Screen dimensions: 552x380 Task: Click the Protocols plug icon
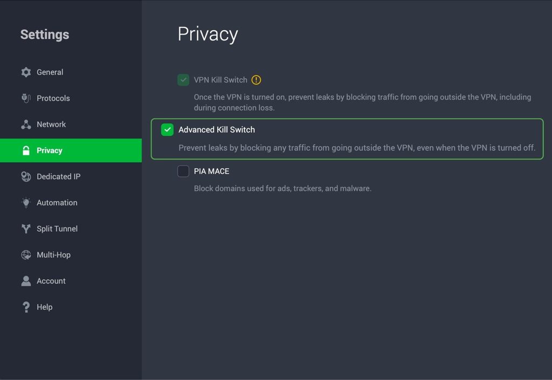[x=26, y=98]
